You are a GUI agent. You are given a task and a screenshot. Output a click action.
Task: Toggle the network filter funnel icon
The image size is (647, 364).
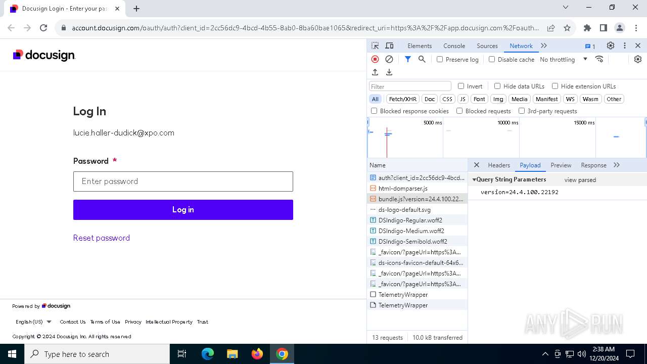pyautogui.click(x=408, y=59)
